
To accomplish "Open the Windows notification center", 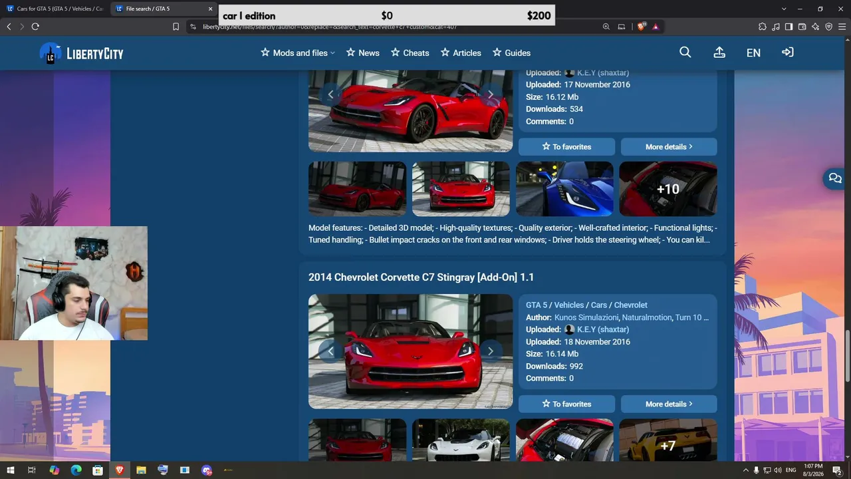I will click(x=837, y=470).
